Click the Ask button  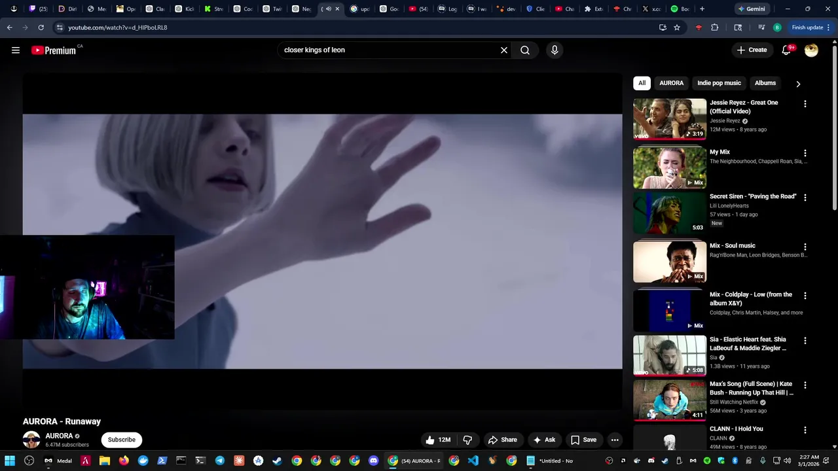point(544,440)
